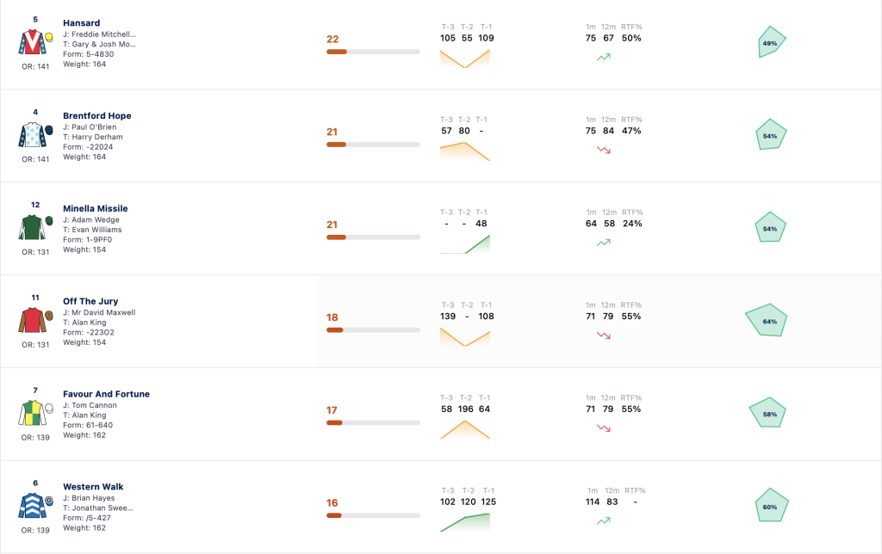The height and width of the screenshot is (554, 882).
Task: Click Brentford Hope's red downward trend arrow
Action: coord(604,150)
